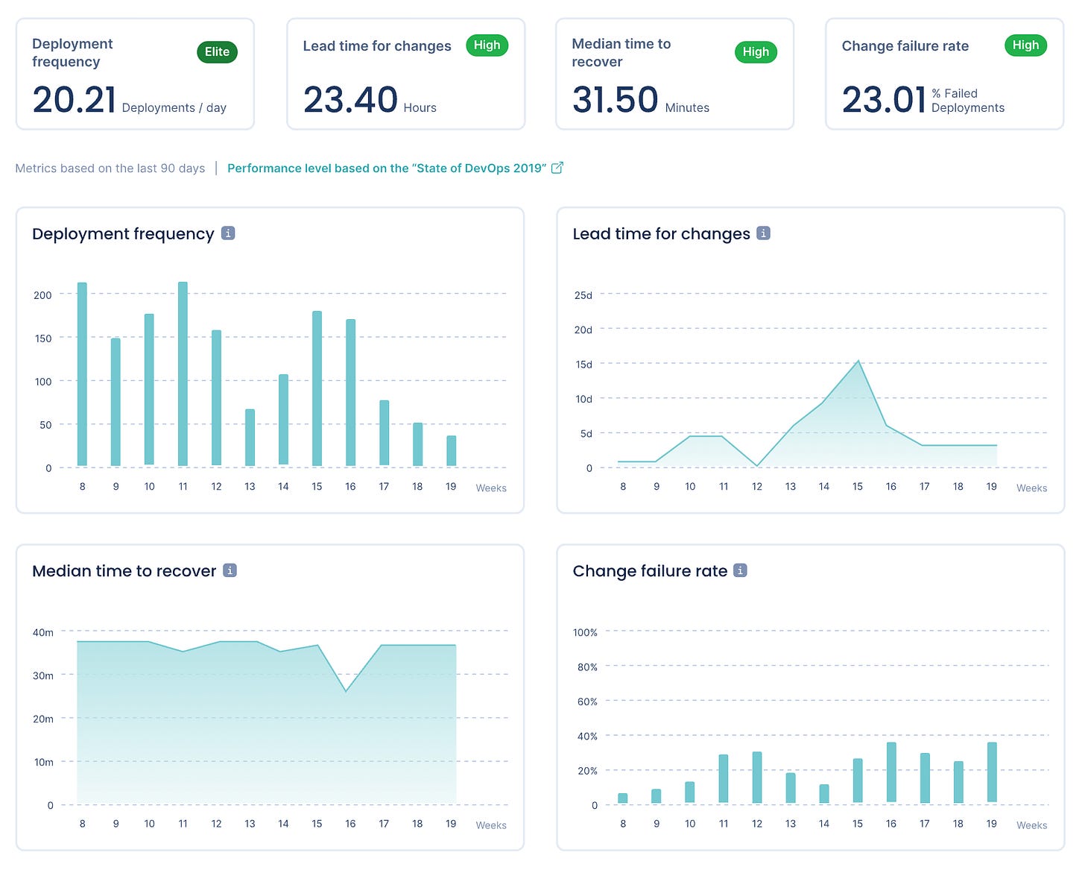Click the High badge on Change failure rate
Image resolution: width=1085 pixels, height=876 pixels.
click(1025, 45)
